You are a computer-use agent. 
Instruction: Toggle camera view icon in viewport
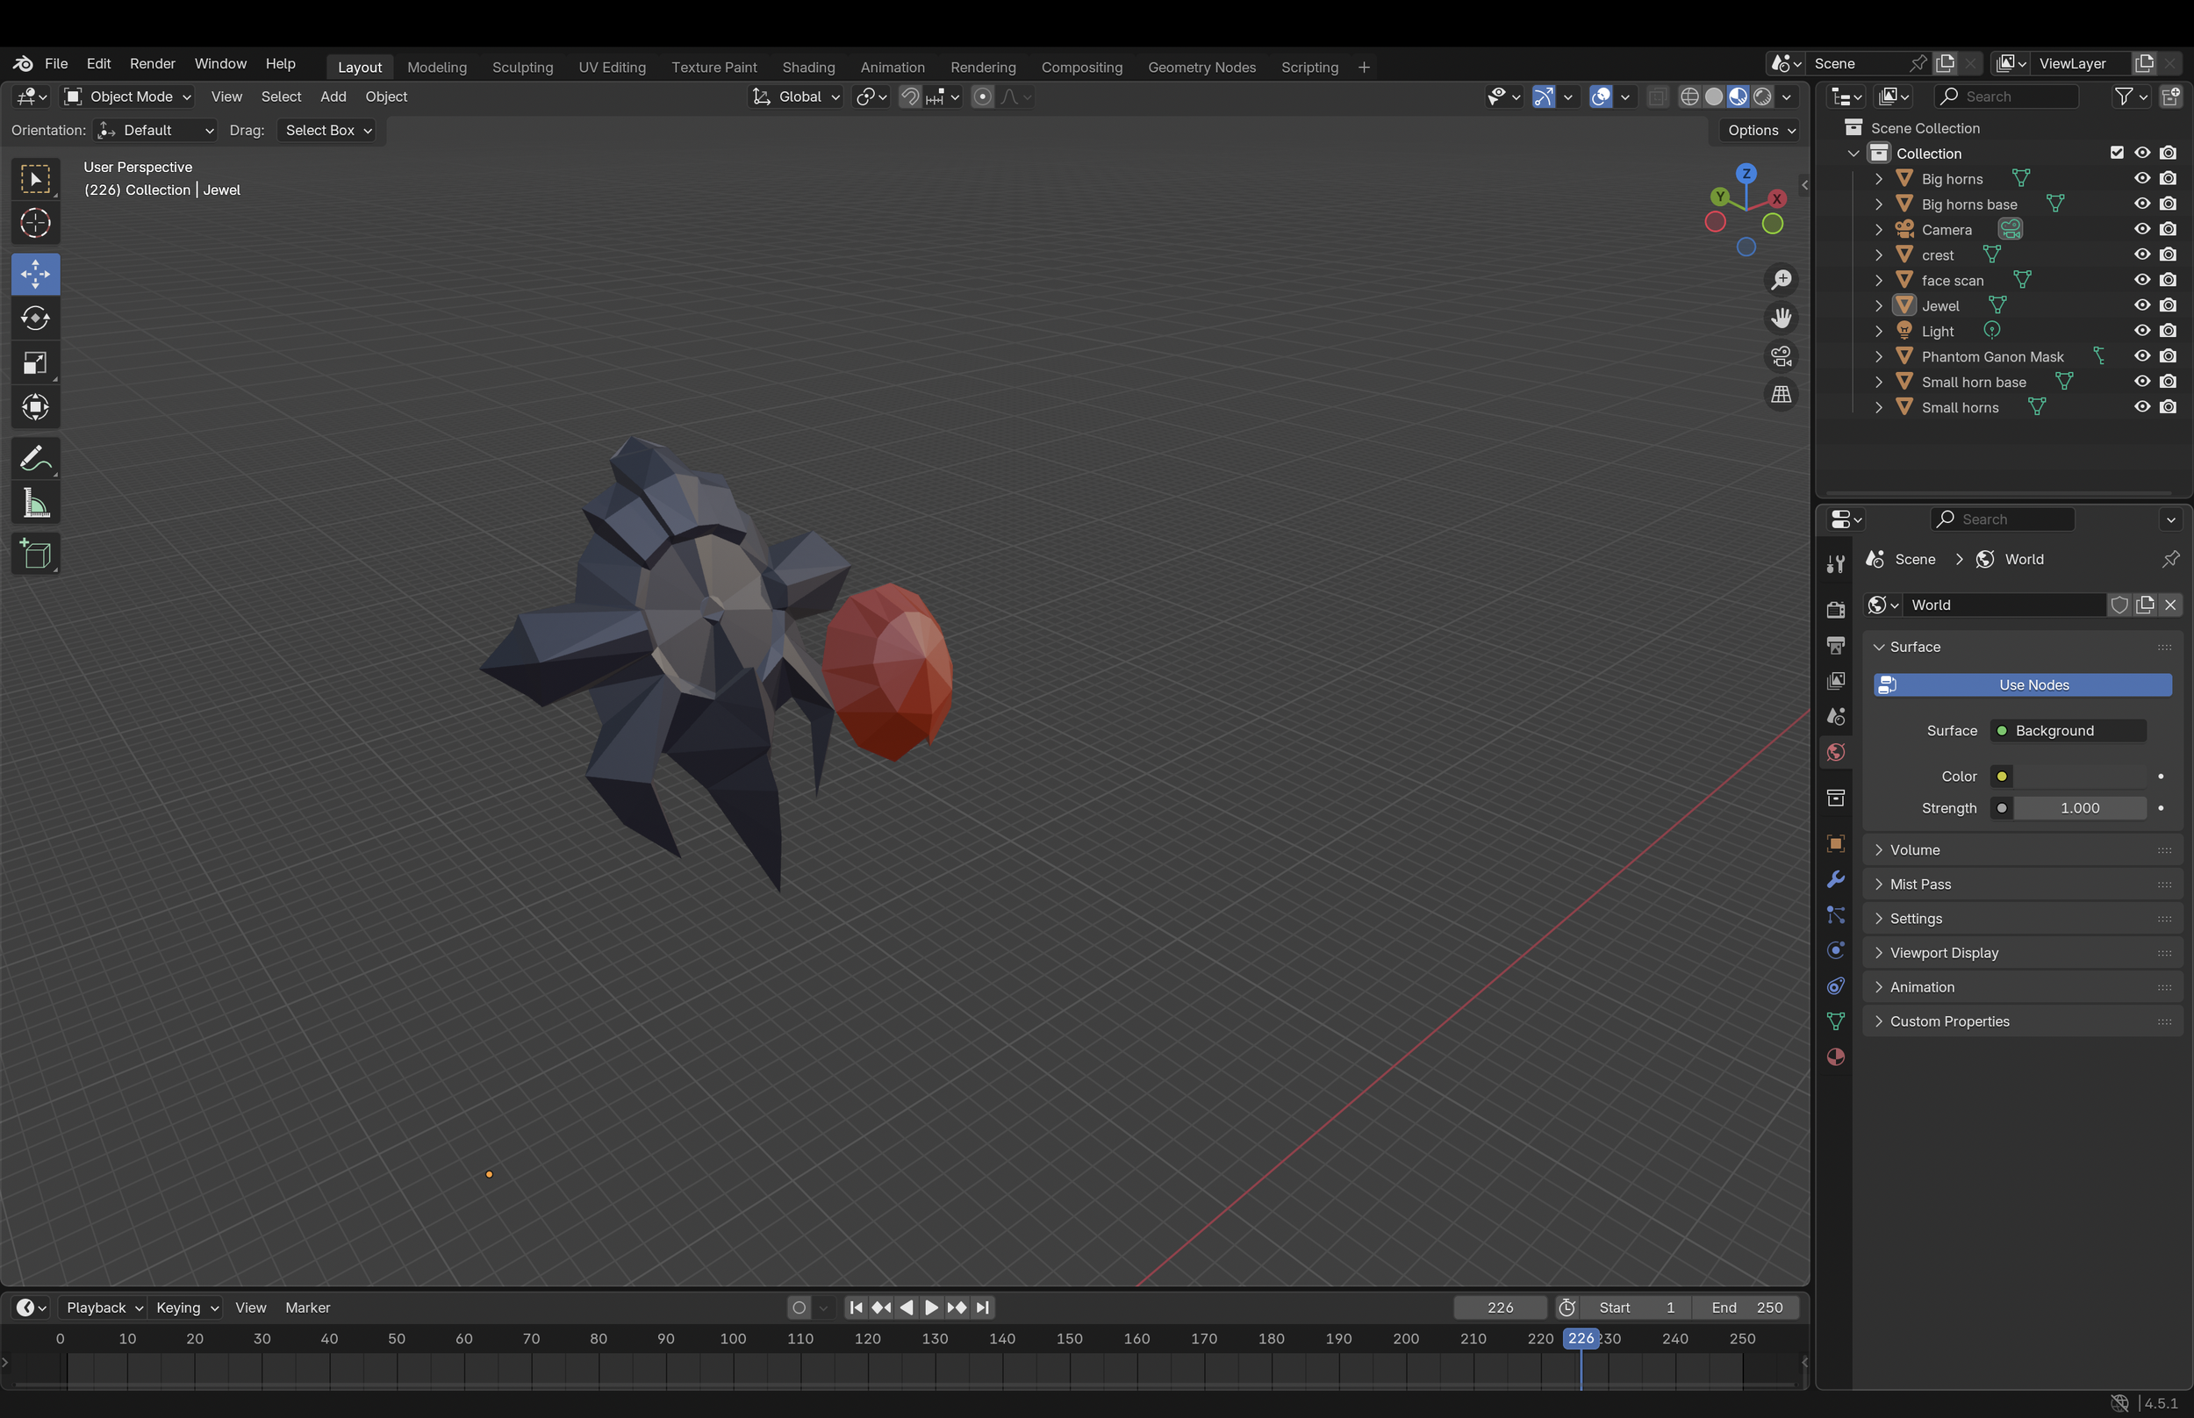click(1782, 356)
